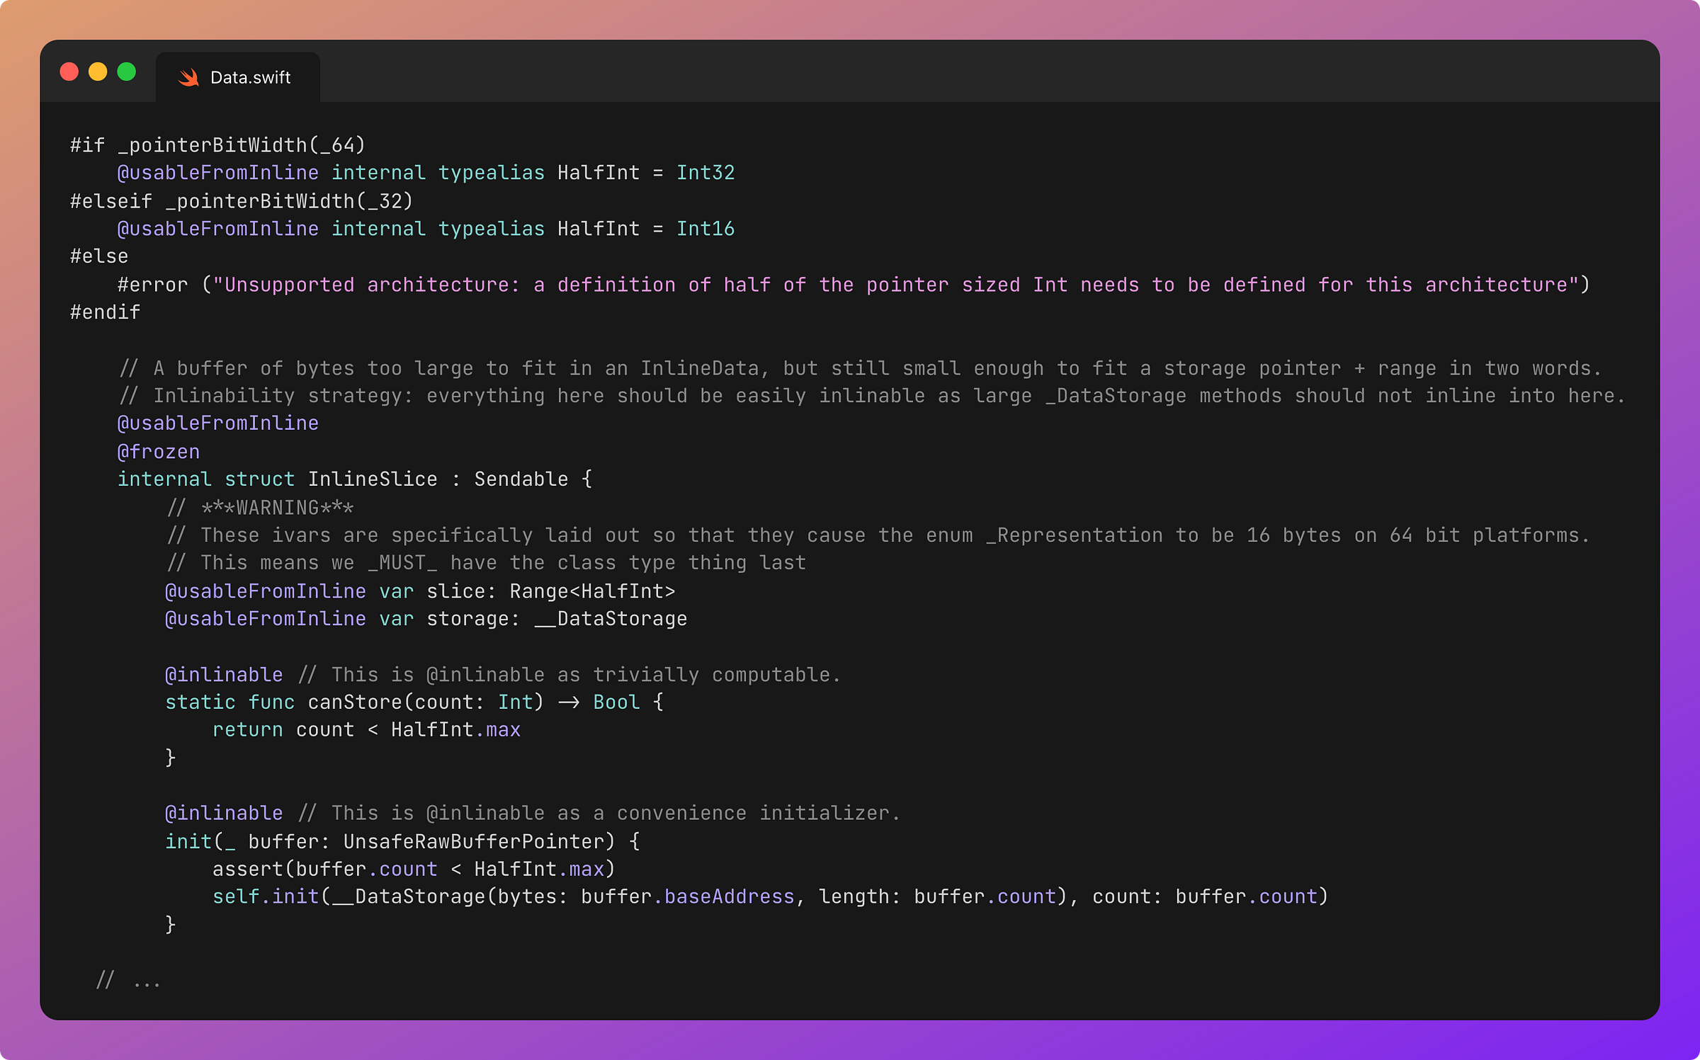Image resolution: width=1700 pixels, height=1060 pixels.
Task: Click the #error message string literal
Action: [x=896, y=285]
